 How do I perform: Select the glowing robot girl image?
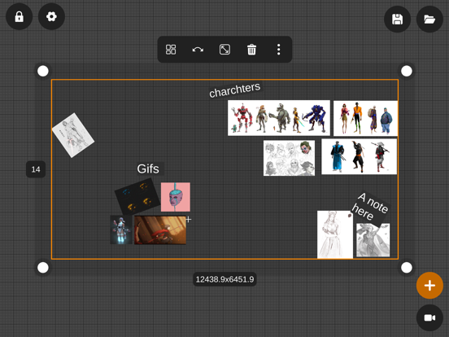[x=121, y=230]
